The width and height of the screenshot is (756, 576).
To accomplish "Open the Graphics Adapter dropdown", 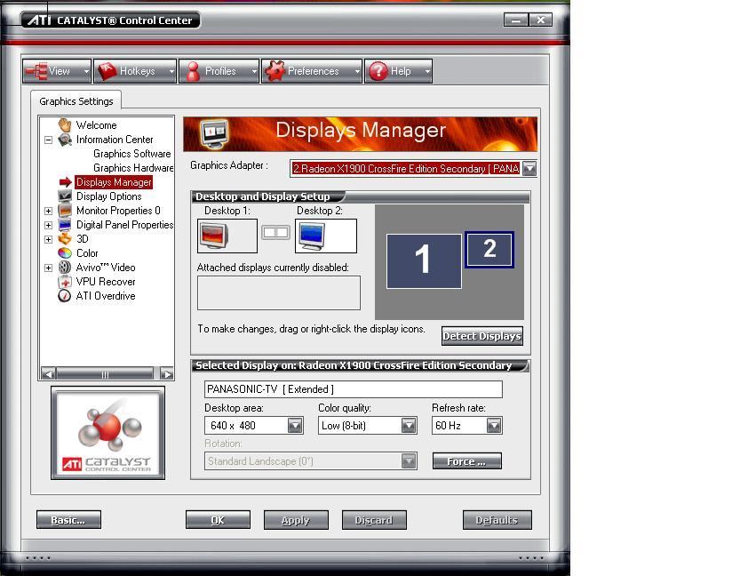I will tap(529, 168).
